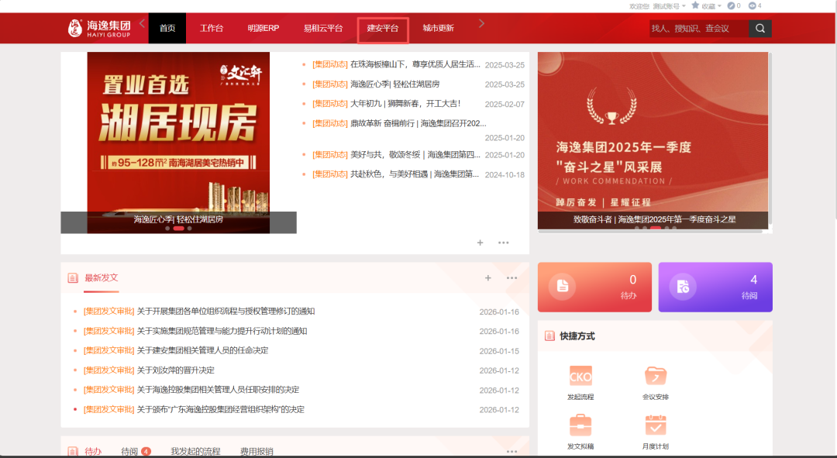Open the 会议安排 folder shortcut icon

[x=656, y=377]
